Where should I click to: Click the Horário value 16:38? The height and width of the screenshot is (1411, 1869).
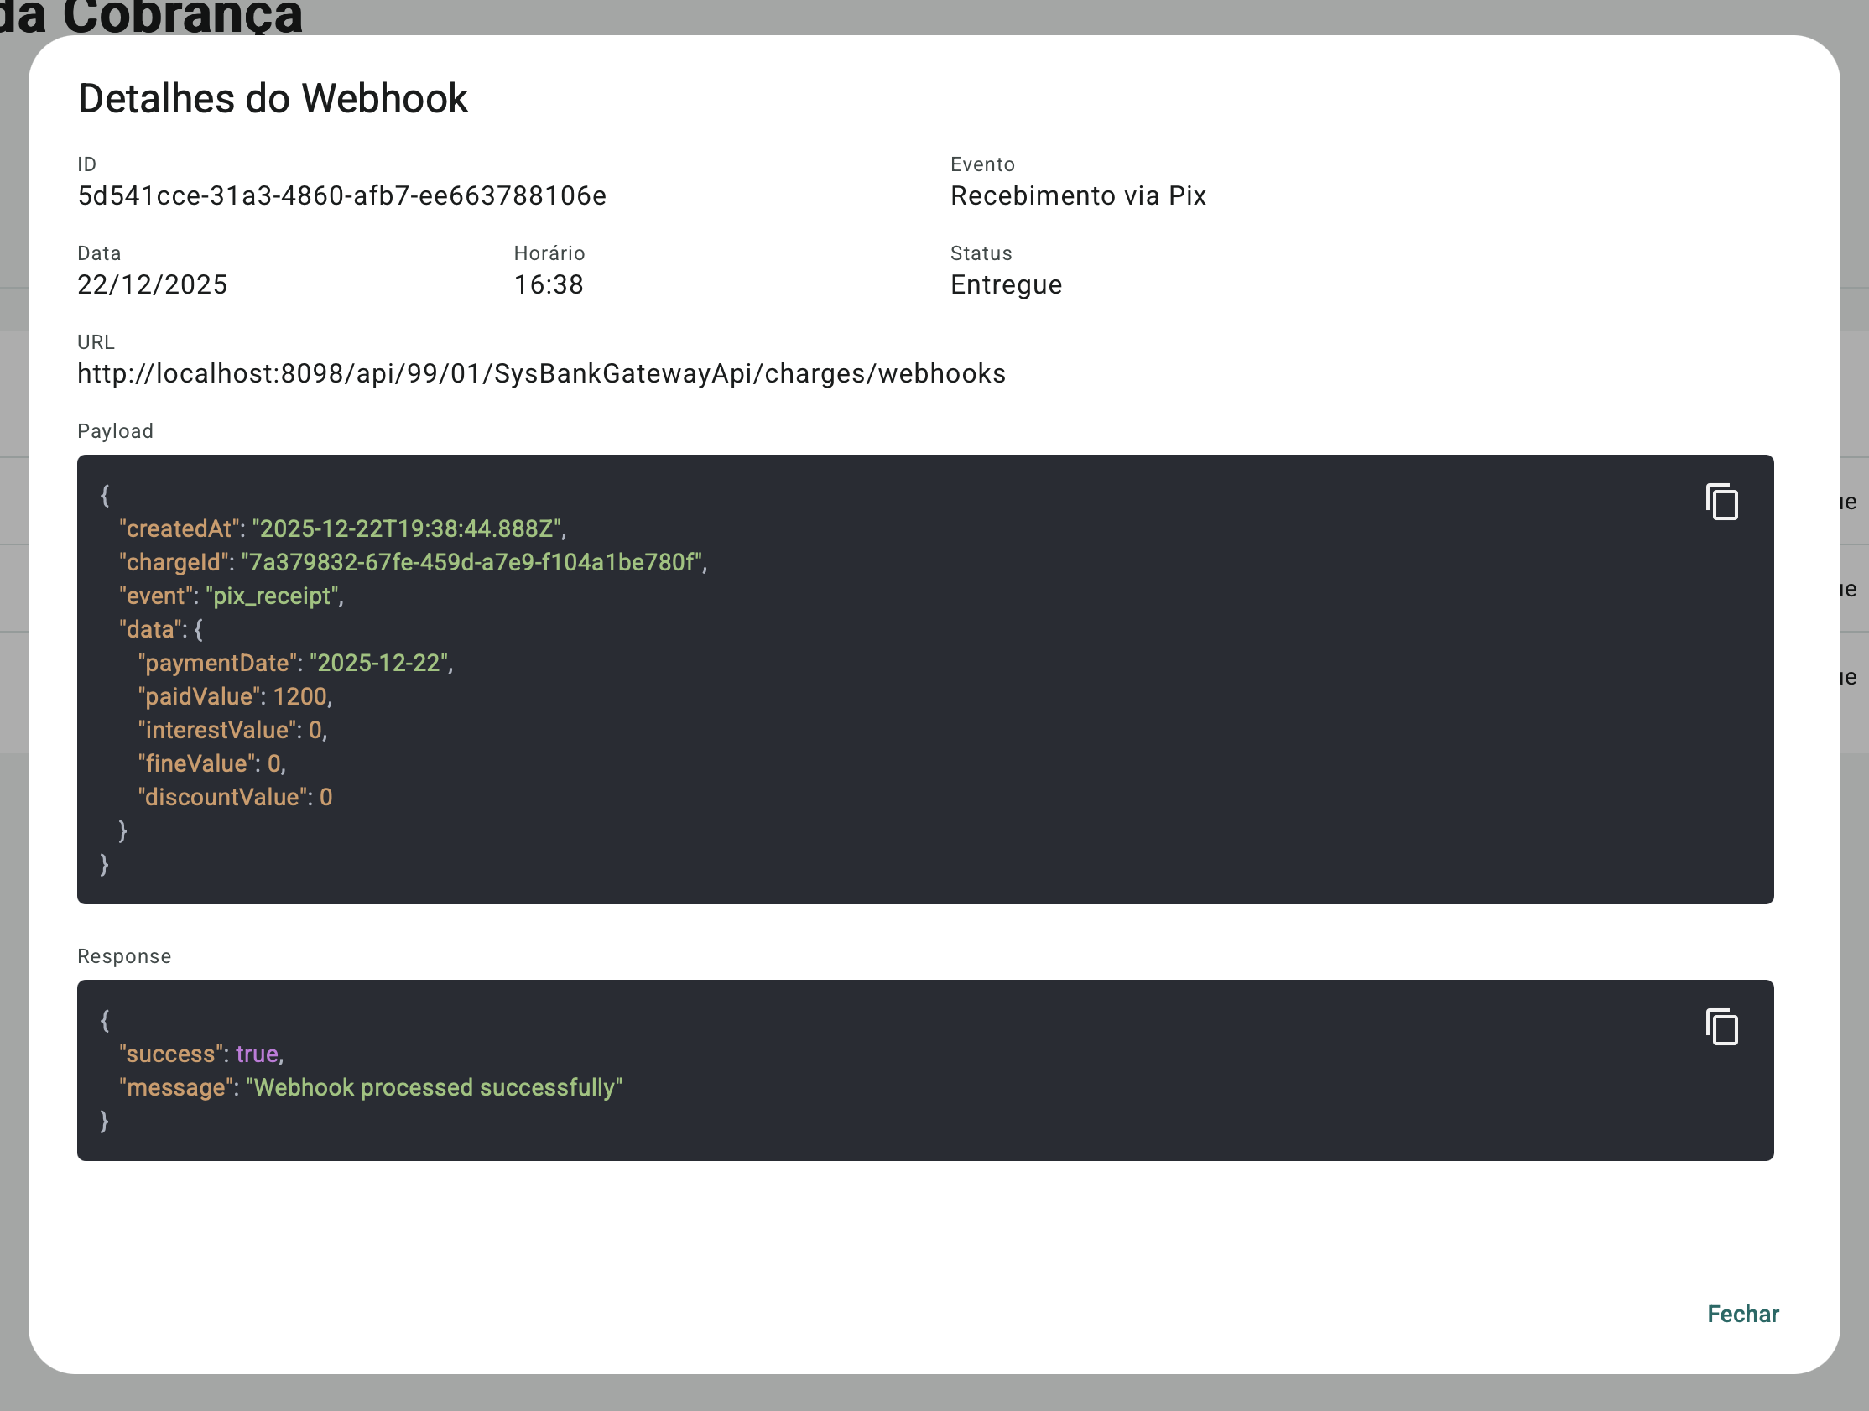click(549, 284)
